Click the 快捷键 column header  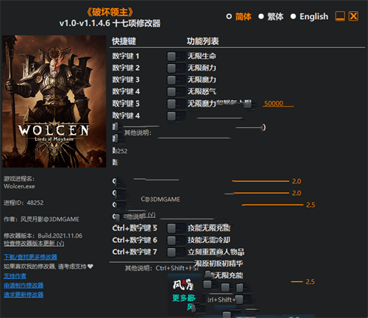coord(124,41)
